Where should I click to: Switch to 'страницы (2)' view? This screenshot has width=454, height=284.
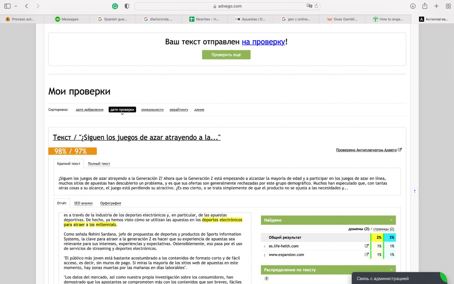click(x=384, y=229)
